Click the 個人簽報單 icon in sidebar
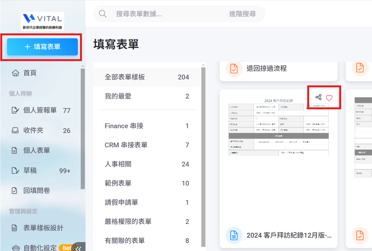 [15, 110]
